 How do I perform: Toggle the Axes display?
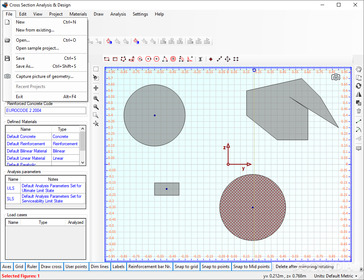click(x=7, y=267)
